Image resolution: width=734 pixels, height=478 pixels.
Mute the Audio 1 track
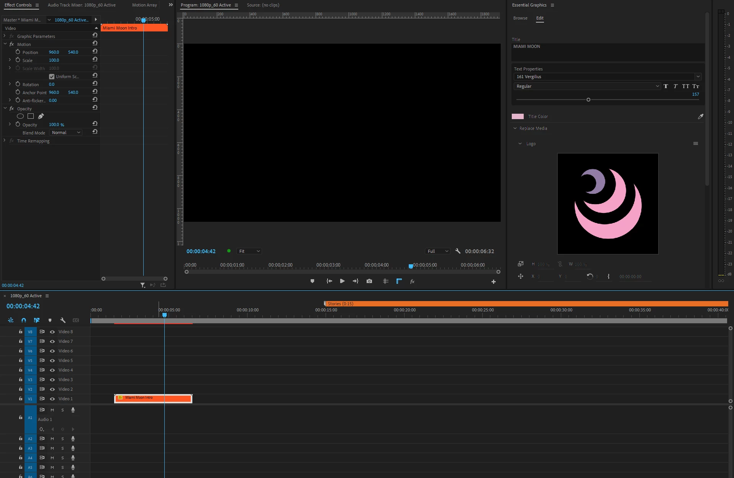[x=52, y=410]
